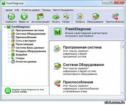Image resolution: width=126 pixels, height=105 pixels.
Task: Select the За исключением export icon
Action: click(40, 17)
